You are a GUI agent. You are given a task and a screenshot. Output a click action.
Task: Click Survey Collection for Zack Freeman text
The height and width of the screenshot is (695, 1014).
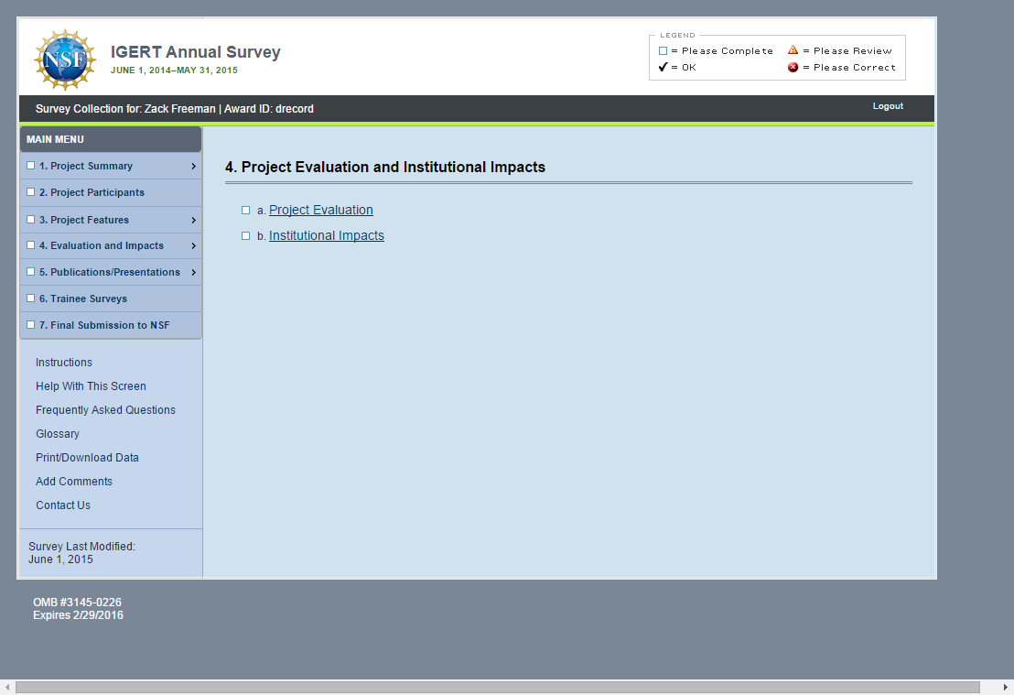point(175,109)
